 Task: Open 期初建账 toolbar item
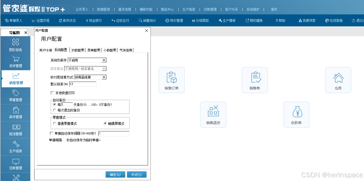coord(254,20)
